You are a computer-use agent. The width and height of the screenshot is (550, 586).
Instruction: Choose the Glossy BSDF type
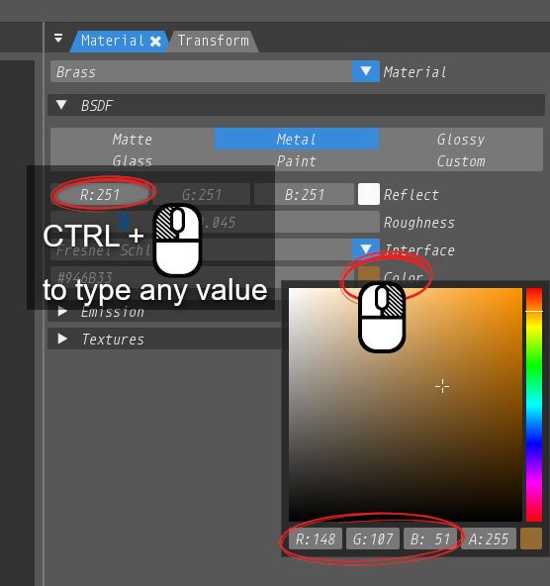tap(461, 140)
